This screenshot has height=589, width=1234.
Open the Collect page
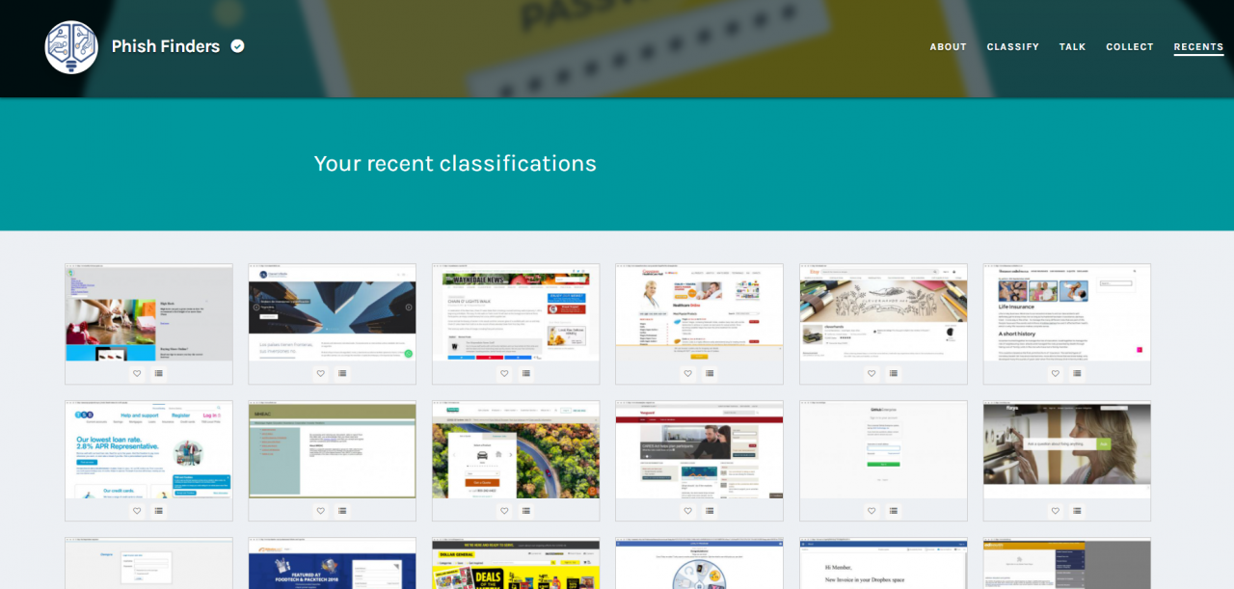click(x=1130, y=47)
